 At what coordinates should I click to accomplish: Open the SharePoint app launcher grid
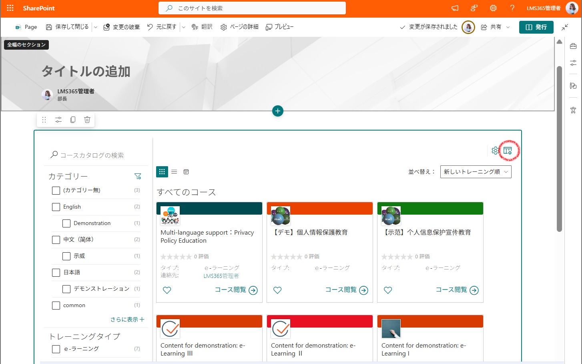click(10, 8)
